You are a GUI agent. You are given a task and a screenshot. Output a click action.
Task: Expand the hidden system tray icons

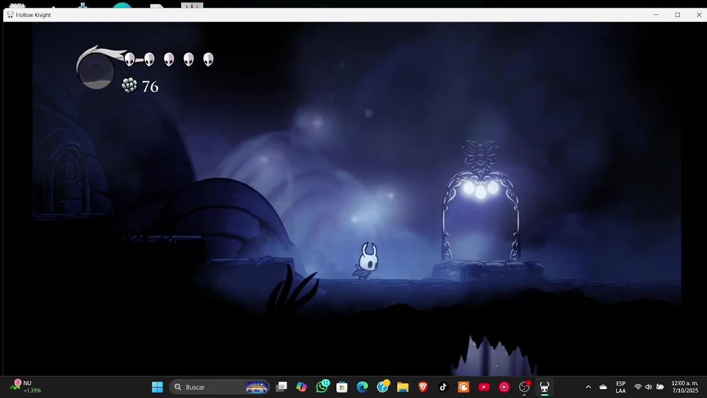[588, 387]
